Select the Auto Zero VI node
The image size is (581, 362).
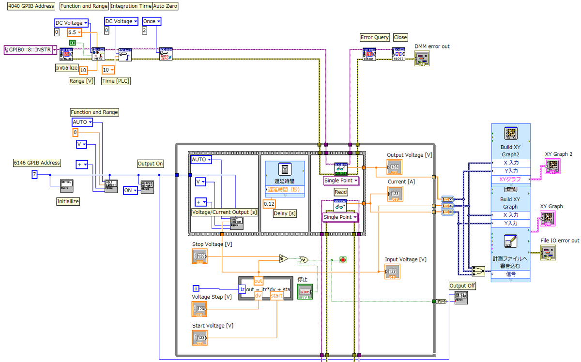(166, 54)
